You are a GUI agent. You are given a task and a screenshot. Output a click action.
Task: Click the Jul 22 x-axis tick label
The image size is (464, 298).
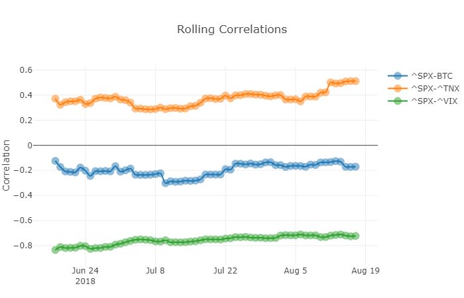(225, 270)
